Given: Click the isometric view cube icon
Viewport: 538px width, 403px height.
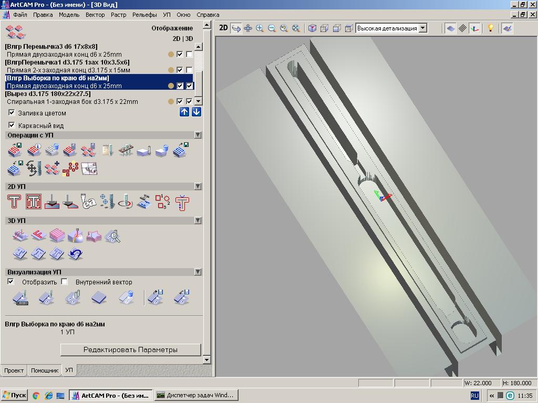Looking at the screenshot, I should coord(312,28).
